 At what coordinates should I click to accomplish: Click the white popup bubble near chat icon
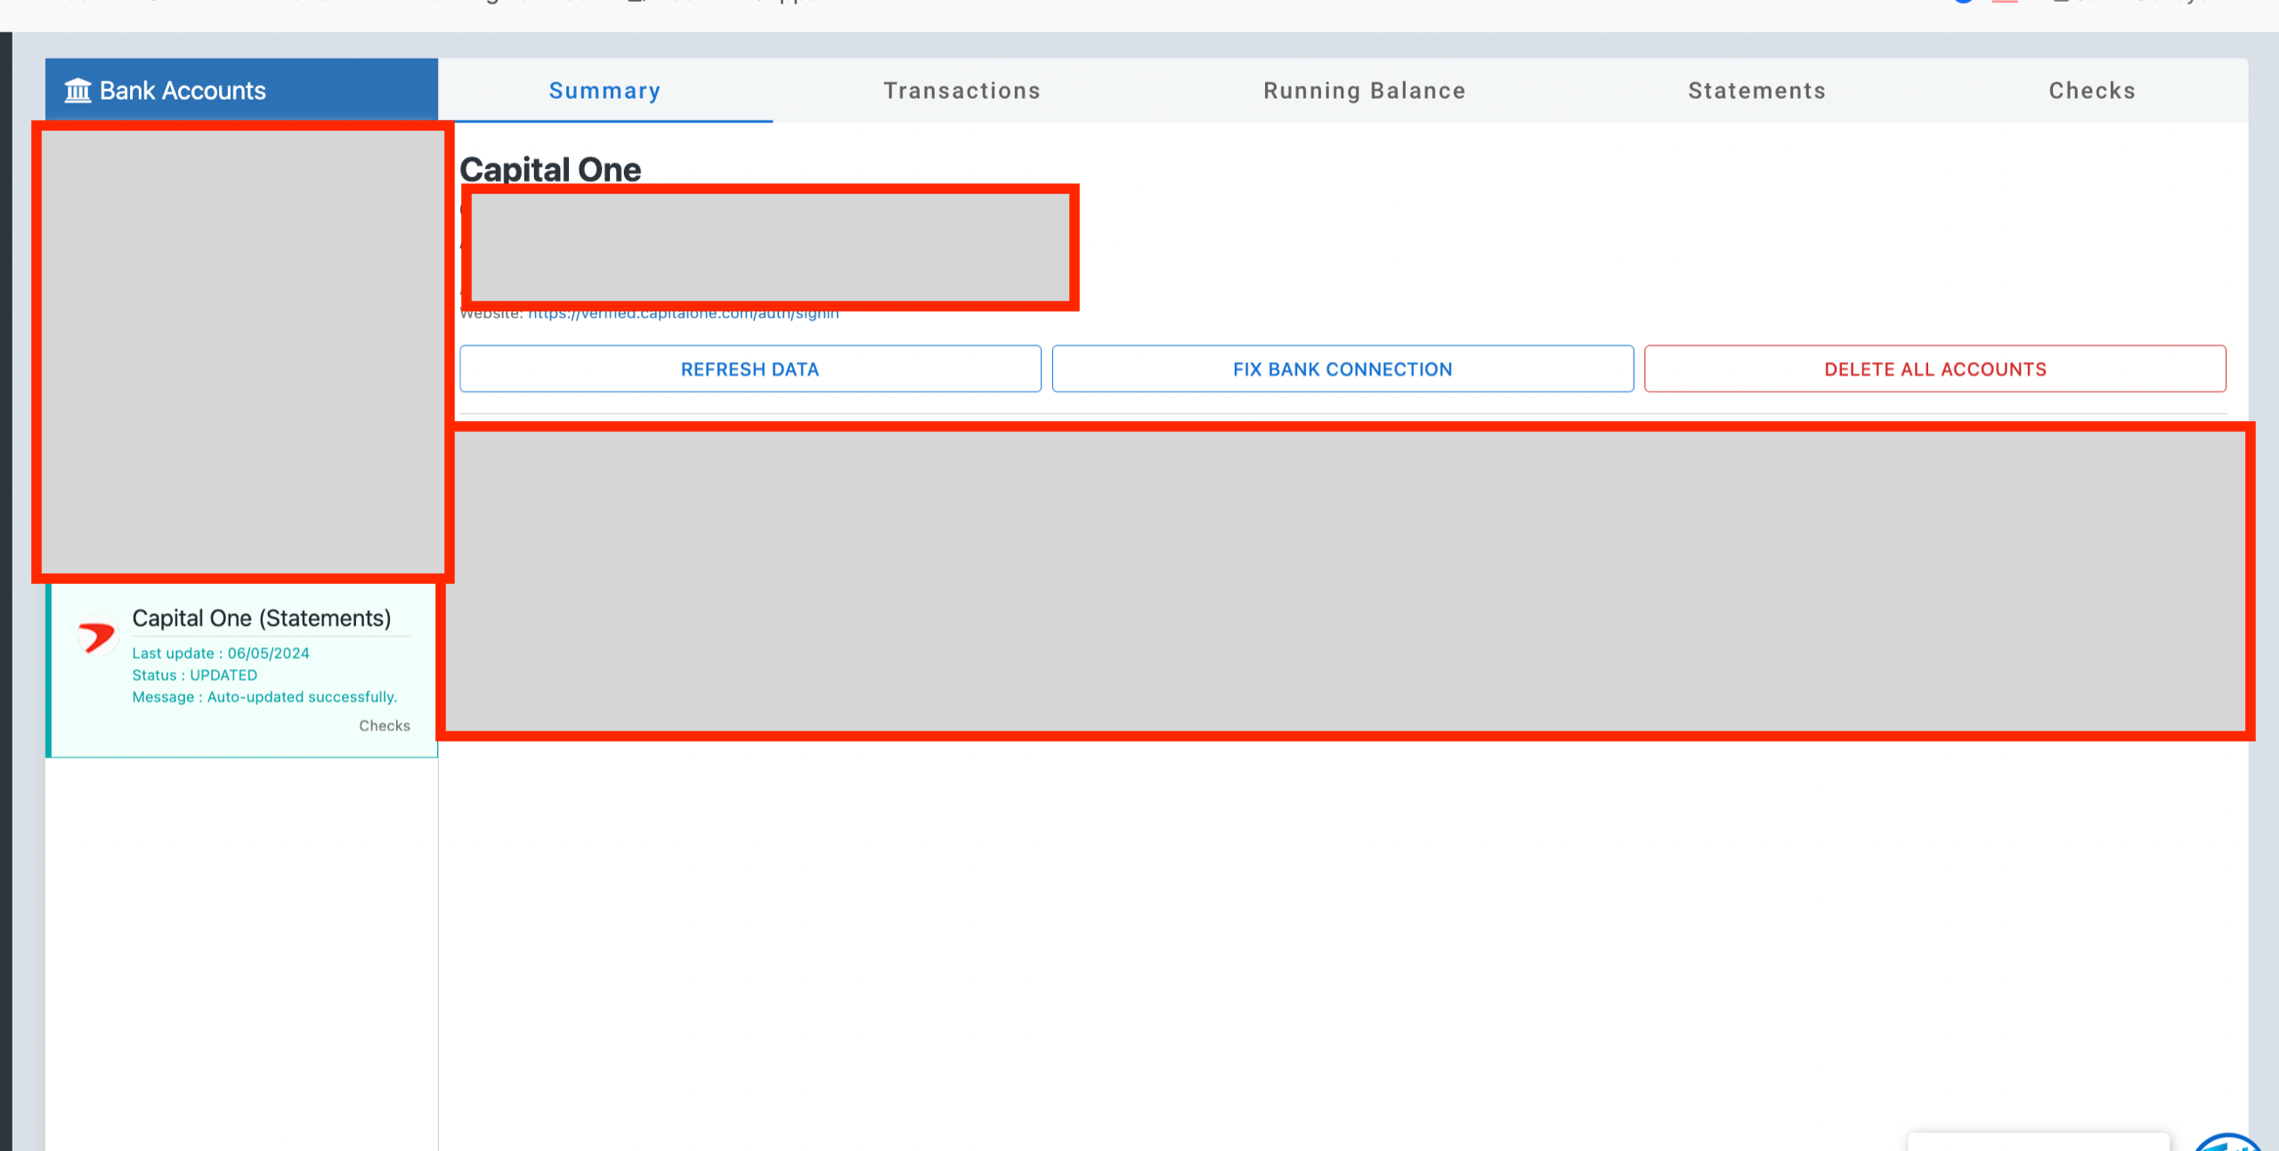pyautogui.click(x=2038, y=1141)
